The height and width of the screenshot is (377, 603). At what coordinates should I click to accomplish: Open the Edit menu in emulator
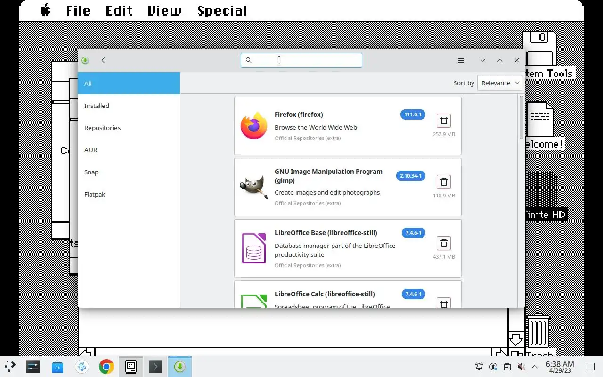click(x=119, y=10)
